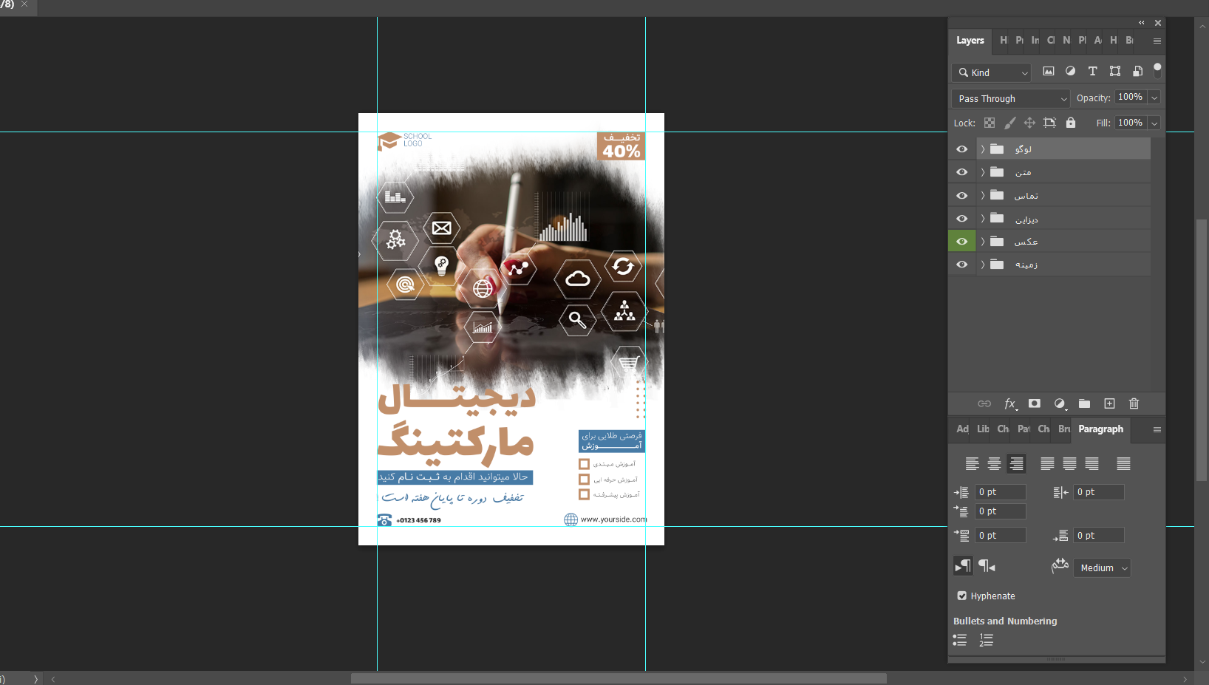The width and height of the screenshot is (1209, 685).
Task: Add a layer style using fx icon
Action: pyautogui.click(x=1010, y=403)
